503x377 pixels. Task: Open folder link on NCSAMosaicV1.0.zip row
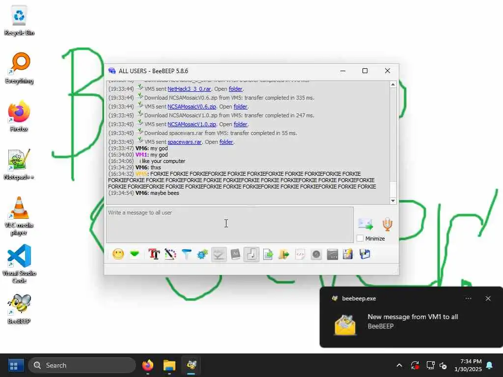(240, 124)
